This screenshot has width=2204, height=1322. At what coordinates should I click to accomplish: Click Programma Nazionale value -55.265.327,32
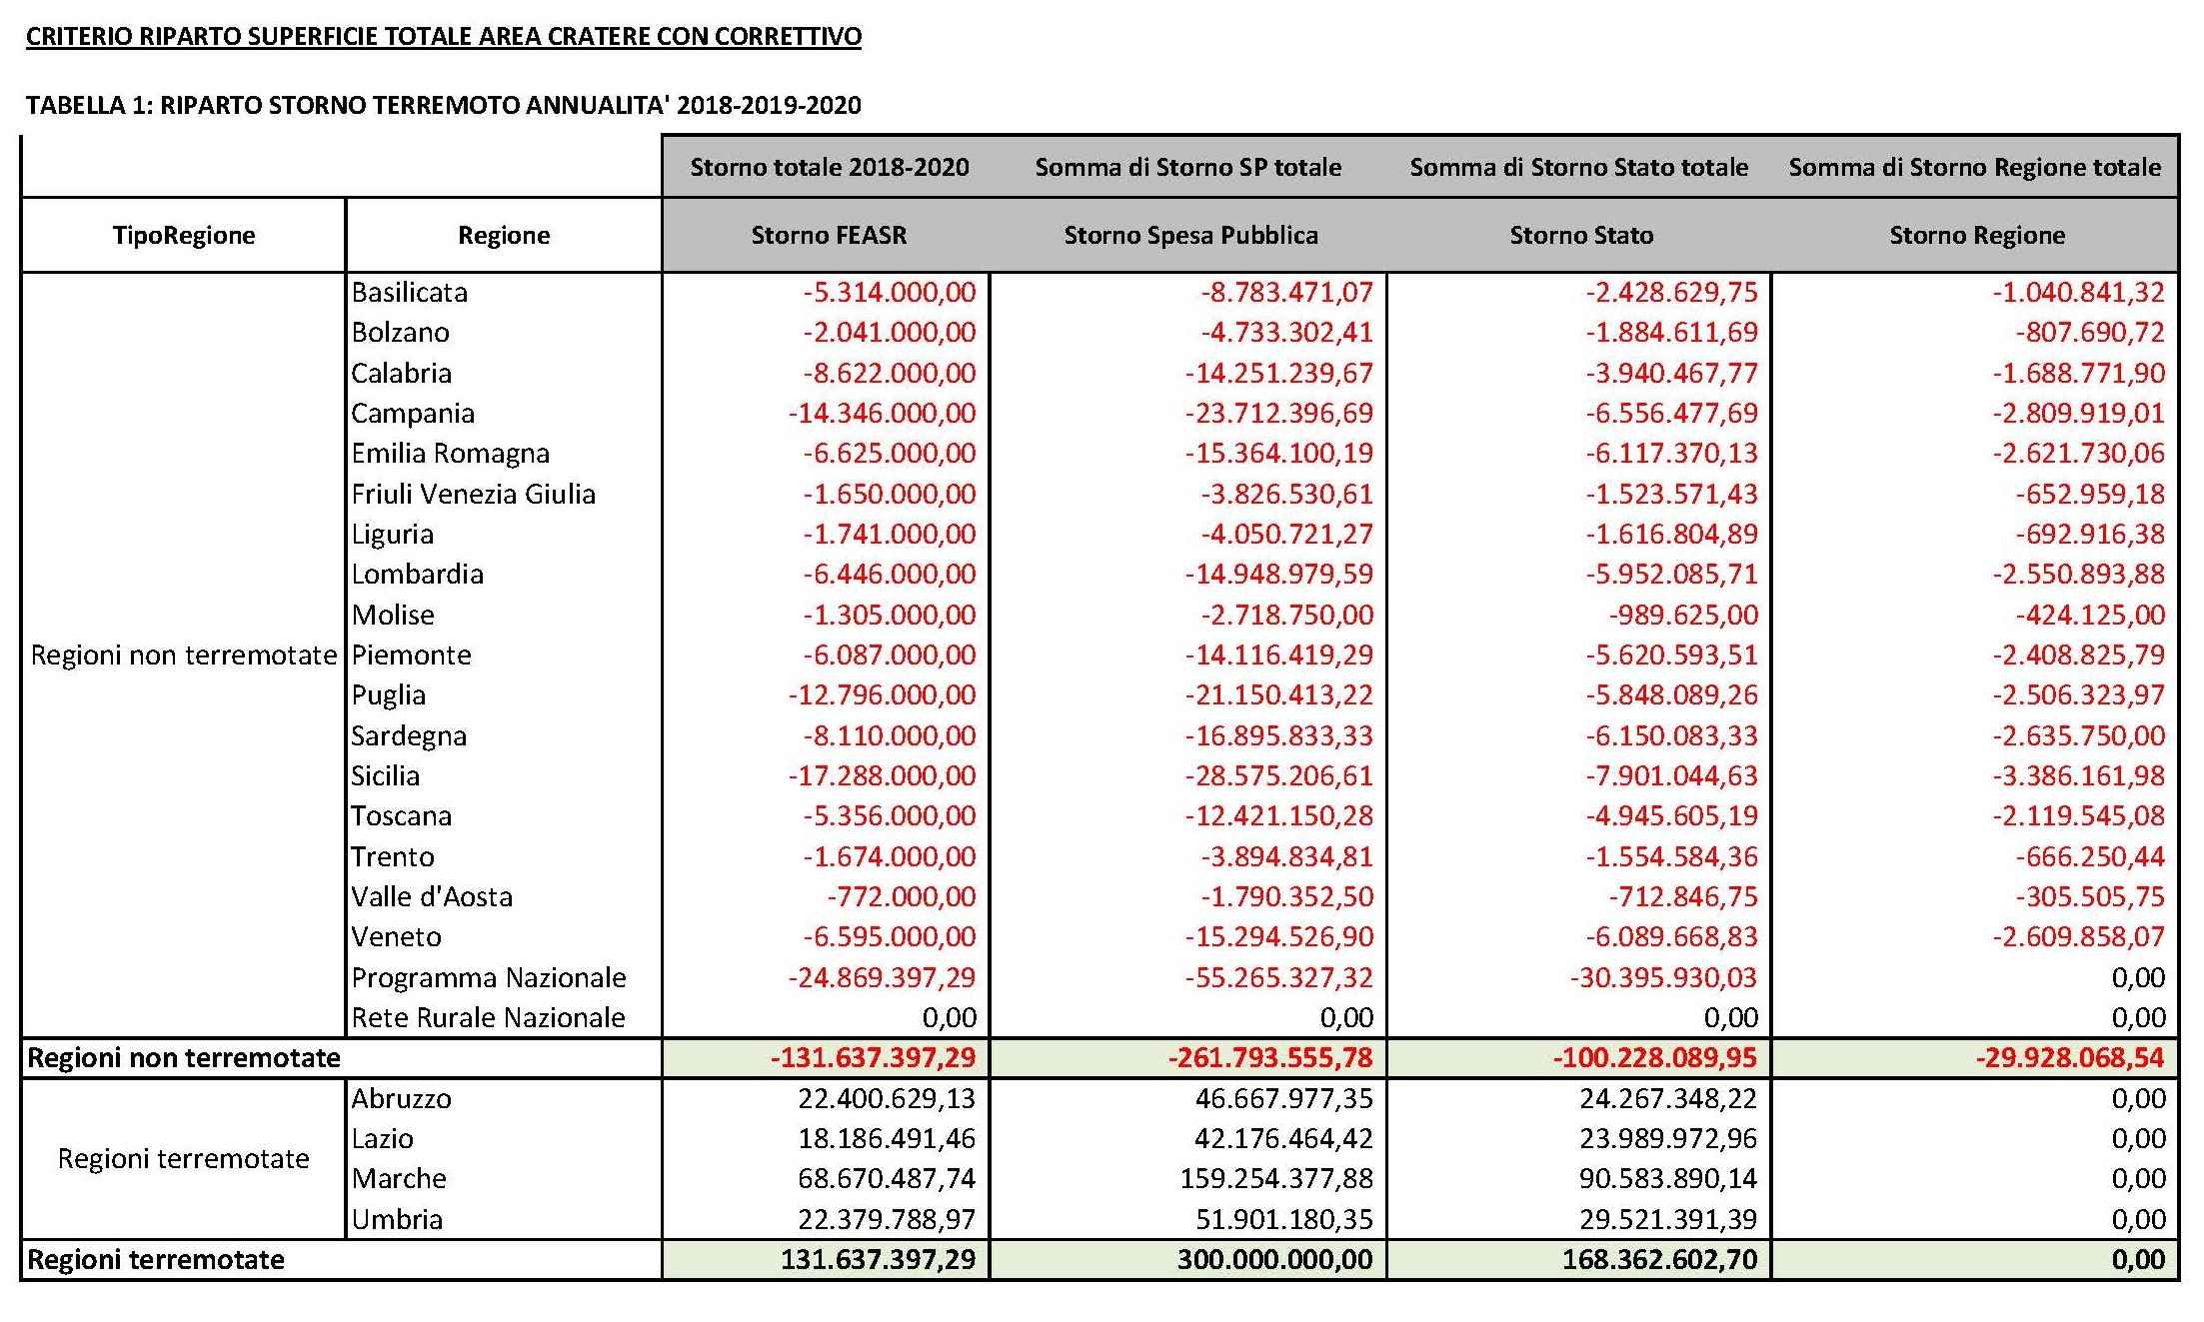pos(1279,978)
